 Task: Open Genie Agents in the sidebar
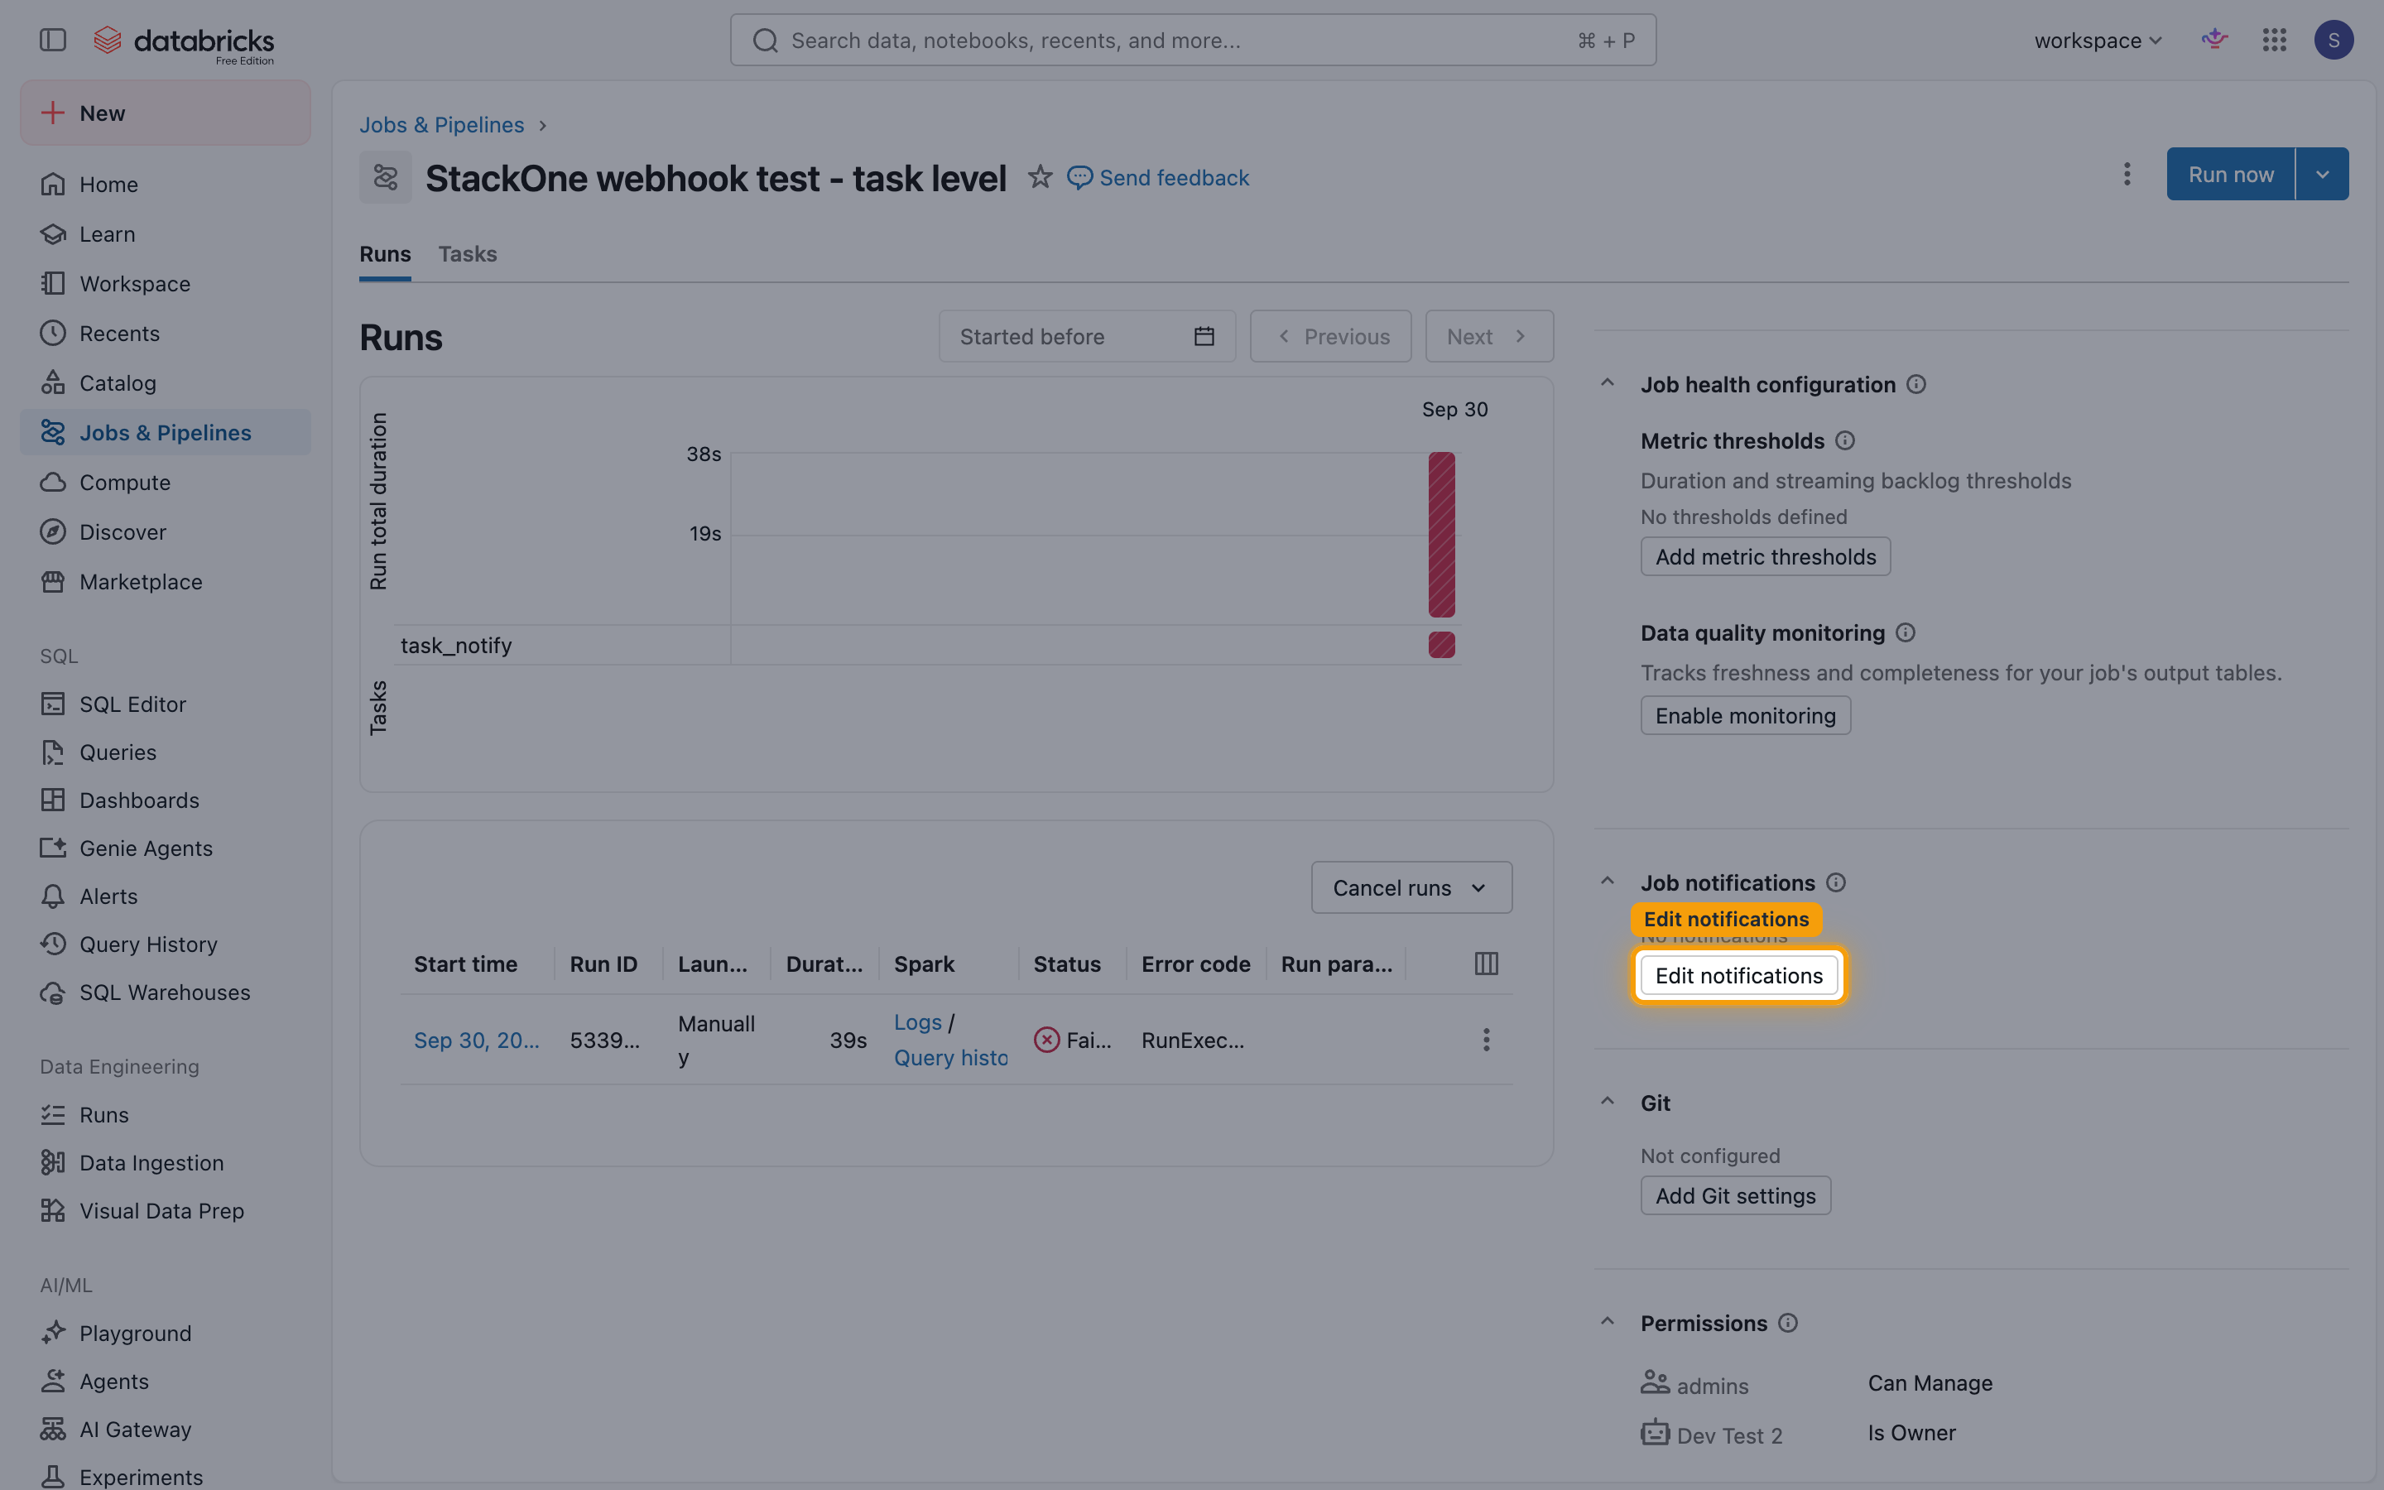coord(166,848)
